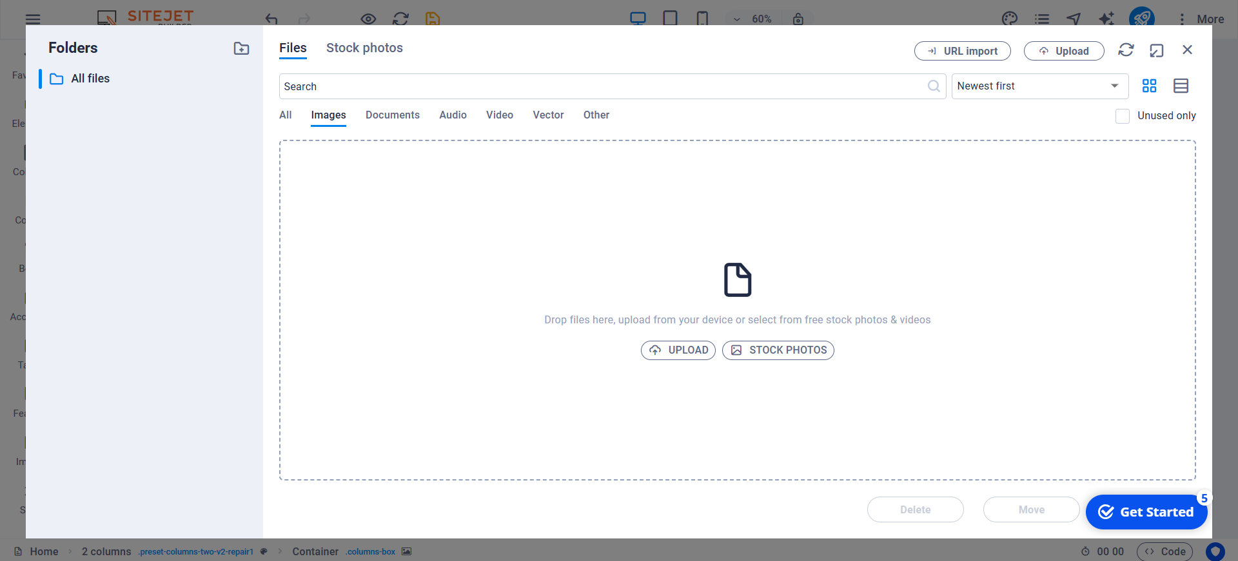The width and height of the screenshot is (1238, 561).
Task: Refresh the file list with reload icon
Action: pyautogui.click(x=1126, y=50)
